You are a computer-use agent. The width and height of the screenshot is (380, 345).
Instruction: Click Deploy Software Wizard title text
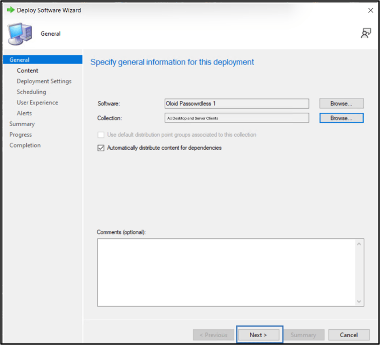point(49,10)
